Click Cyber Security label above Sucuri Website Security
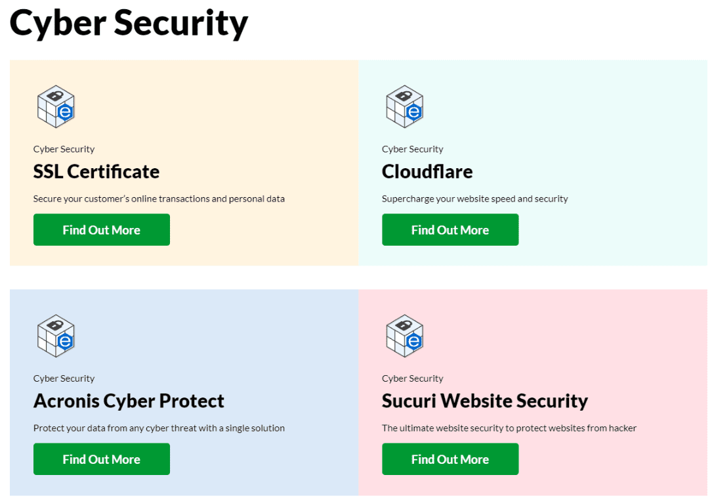The image size is (712, 498). pos(413,378)
